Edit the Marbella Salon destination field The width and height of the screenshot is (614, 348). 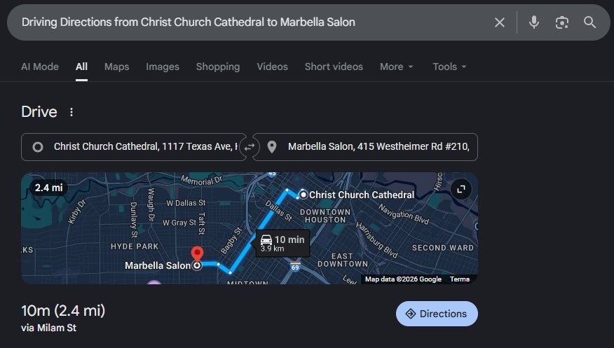[371, 147]
